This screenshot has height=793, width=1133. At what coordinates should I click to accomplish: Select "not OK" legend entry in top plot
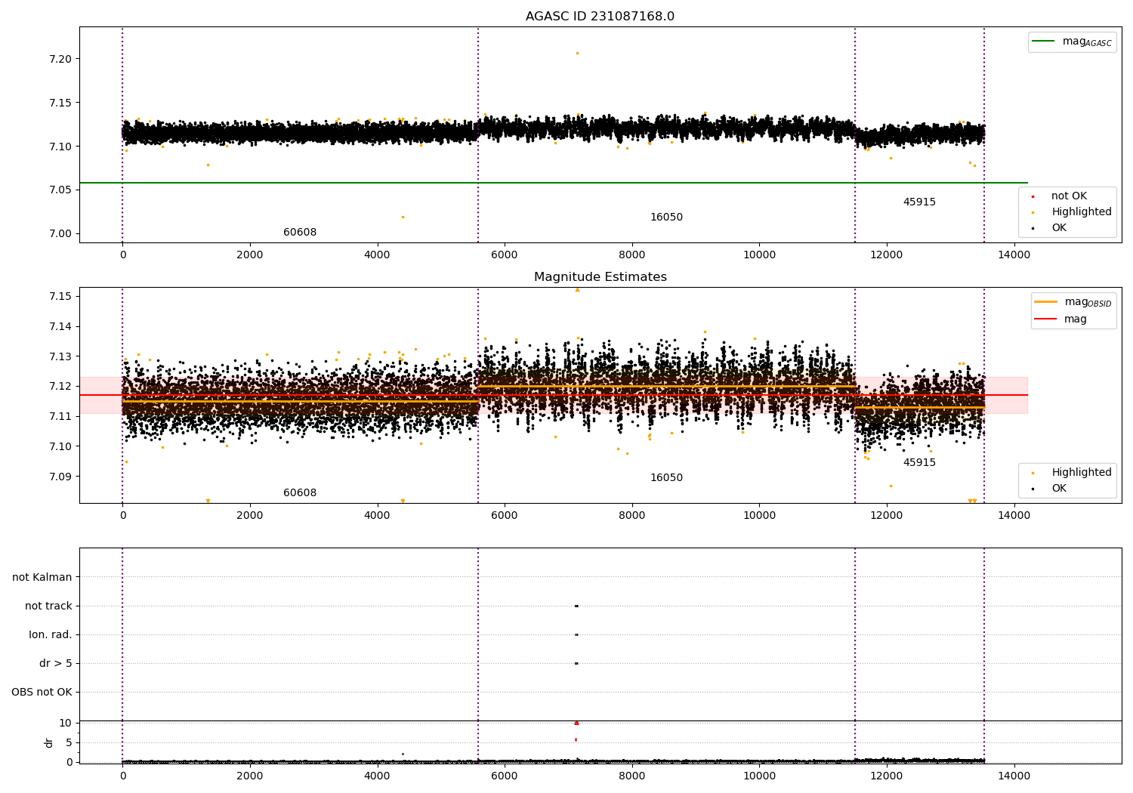[x=1068, y=196]
